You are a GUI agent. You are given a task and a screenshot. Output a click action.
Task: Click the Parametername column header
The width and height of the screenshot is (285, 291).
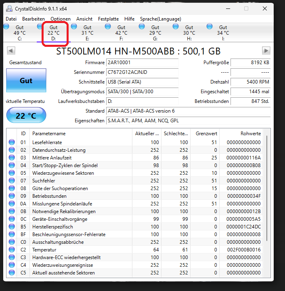[81, 134]
